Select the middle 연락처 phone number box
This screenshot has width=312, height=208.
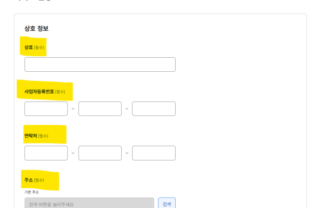100,153
